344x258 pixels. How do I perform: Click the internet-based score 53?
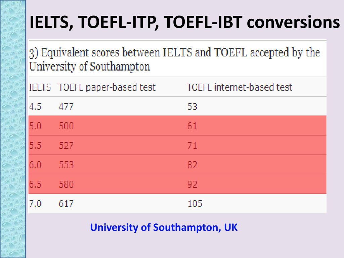click(192, 106)
